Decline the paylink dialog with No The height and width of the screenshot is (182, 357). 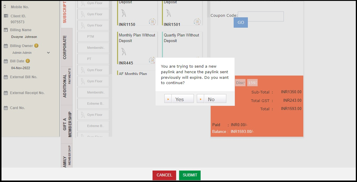coord(212,99)
